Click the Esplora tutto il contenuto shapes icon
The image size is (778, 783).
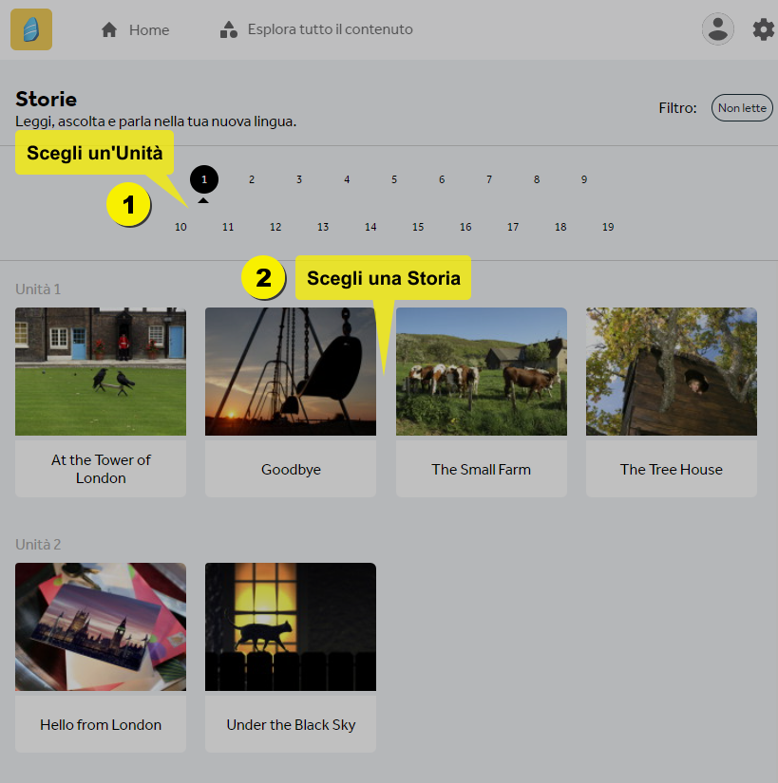tap(229, 29)
